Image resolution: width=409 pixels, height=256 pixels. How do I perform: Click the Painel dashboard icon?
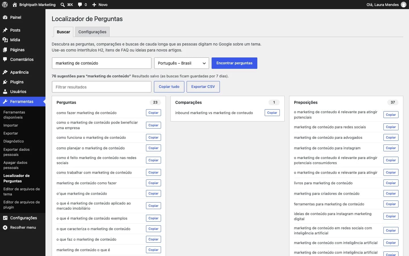pyautogui.click(x=5, y=17)
